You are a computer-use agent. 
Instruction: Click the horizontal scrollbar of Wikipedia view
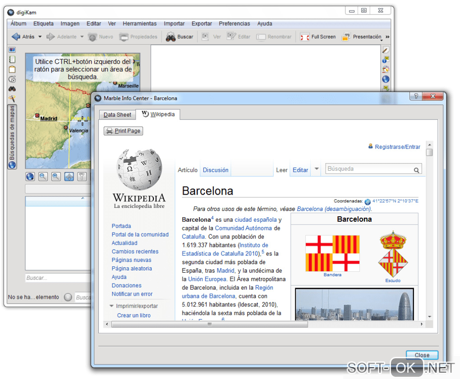pyautogui.click(x=209, y=324)
